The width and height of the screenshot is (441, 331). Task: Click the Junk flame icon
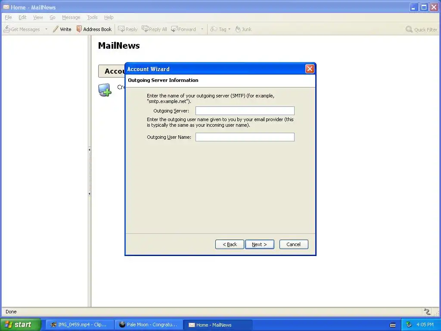tap(238, 29)
